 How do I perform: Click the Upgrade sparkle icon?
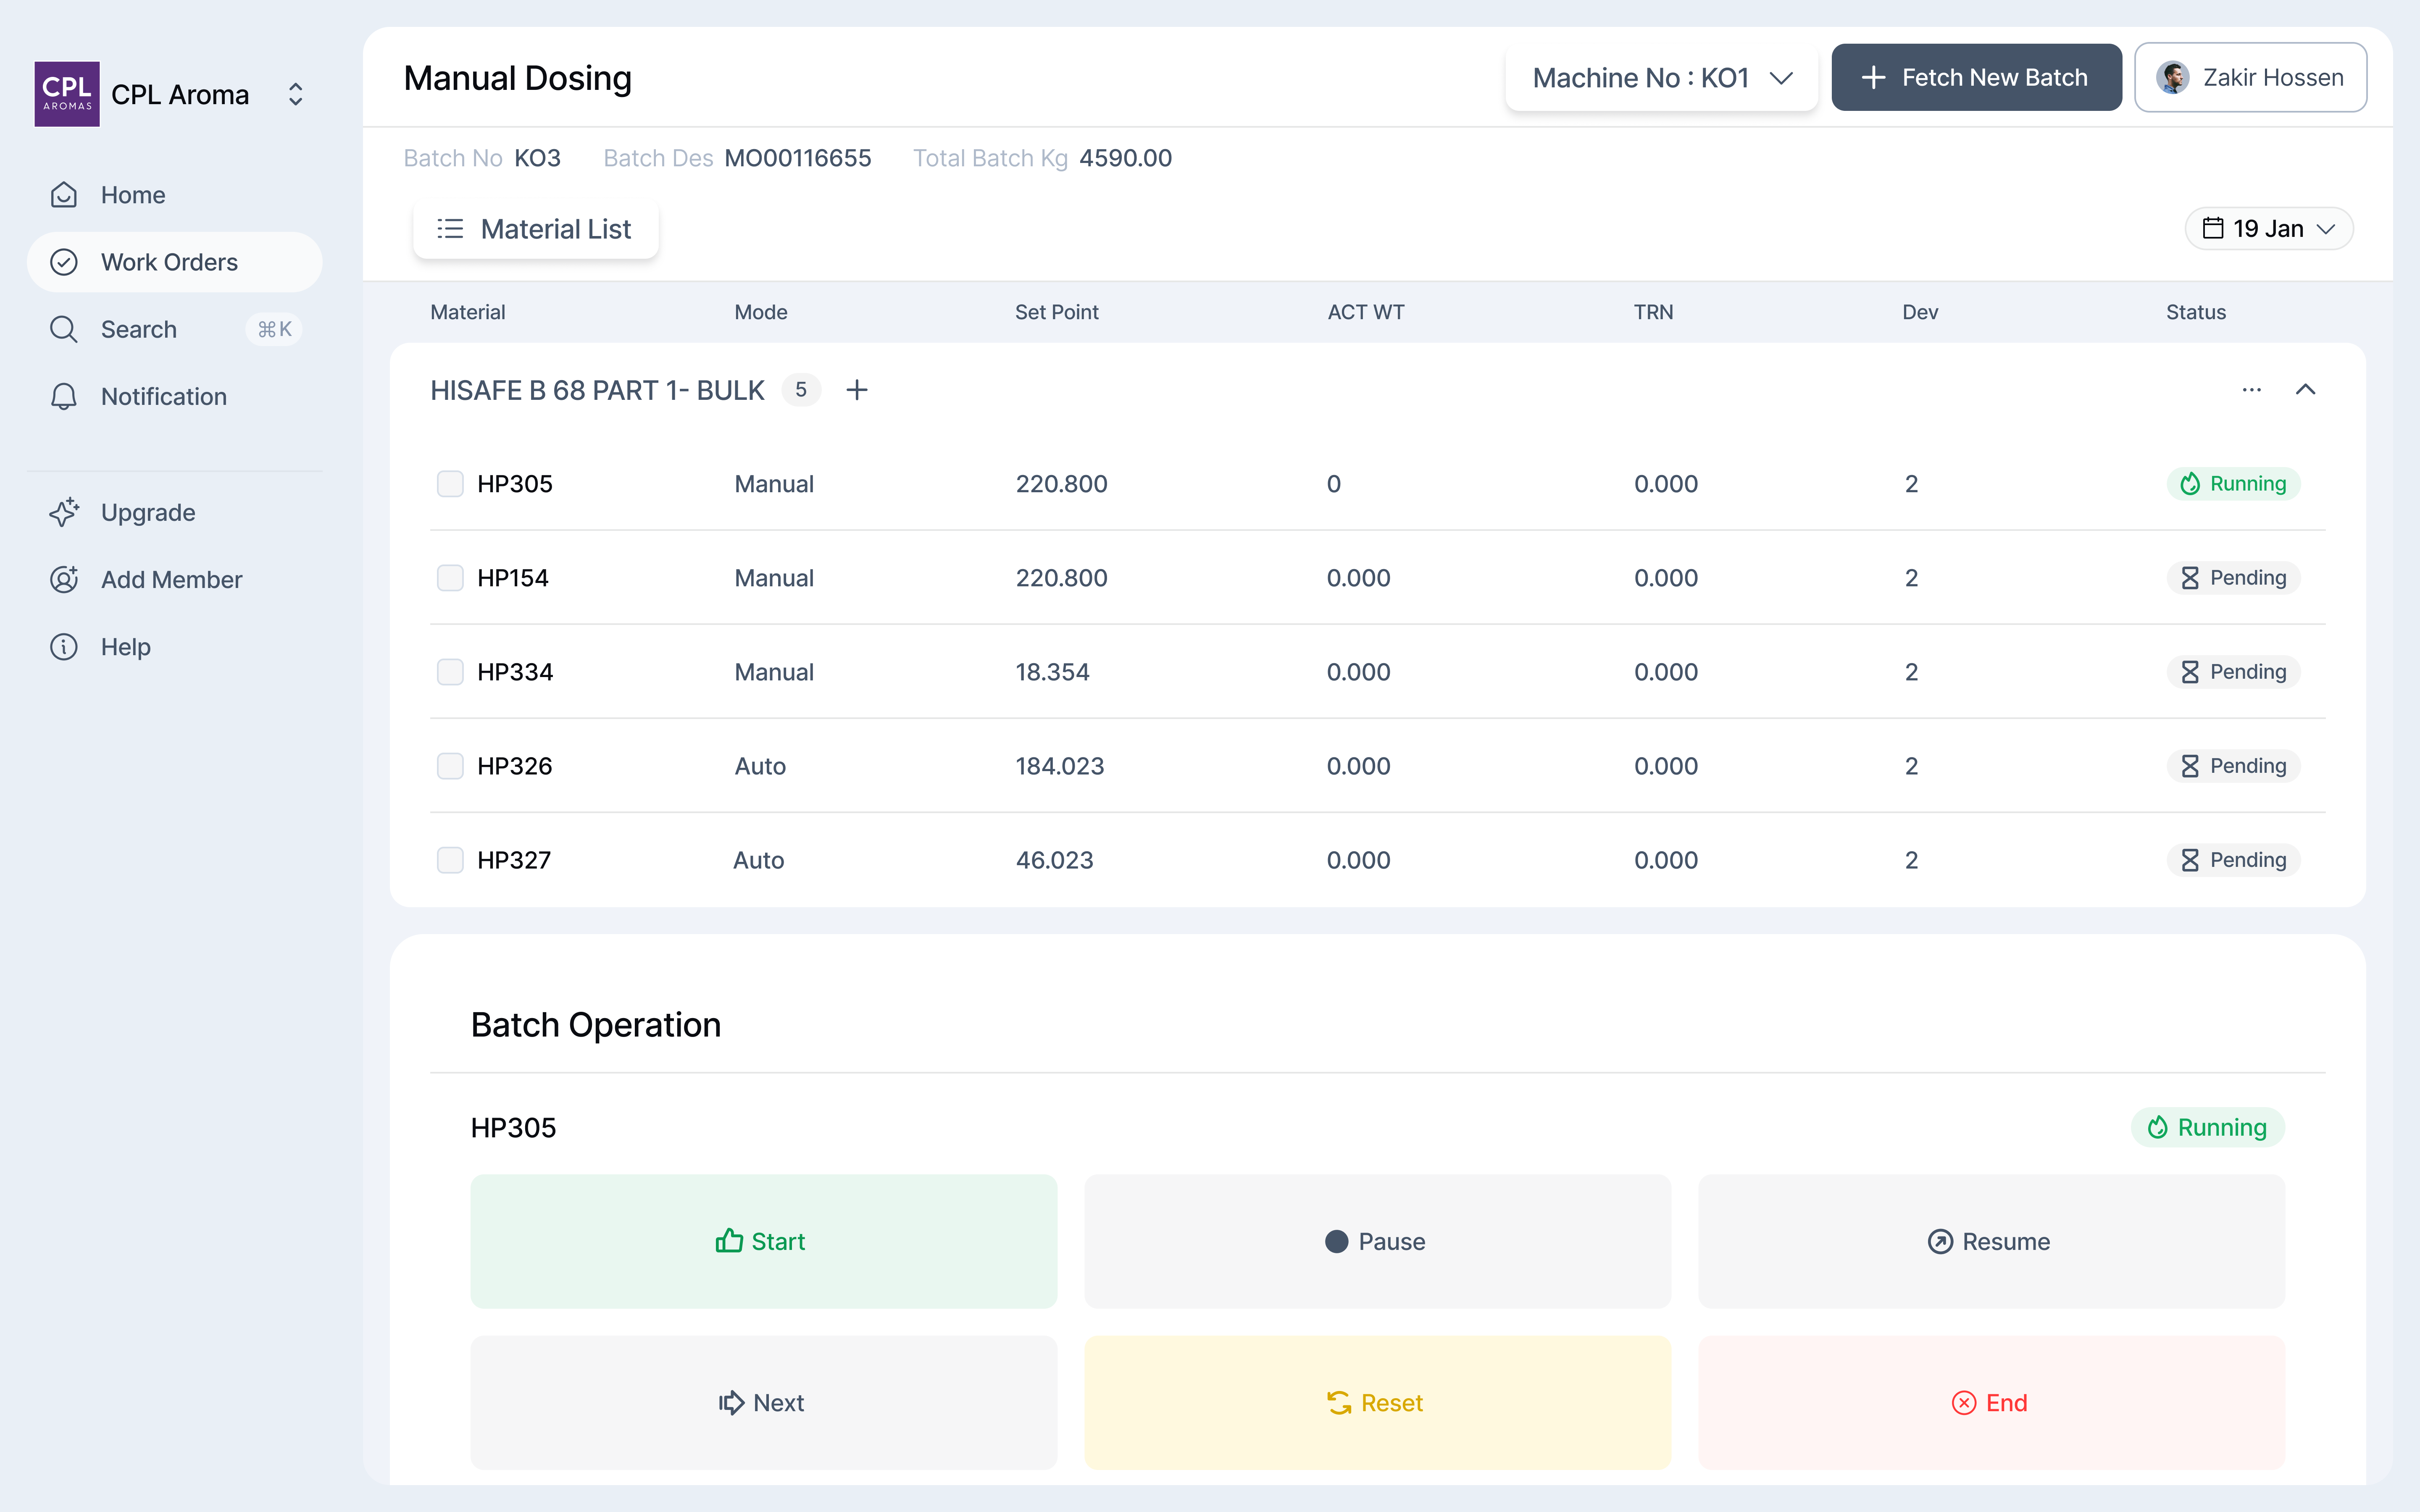click(64, 512)
